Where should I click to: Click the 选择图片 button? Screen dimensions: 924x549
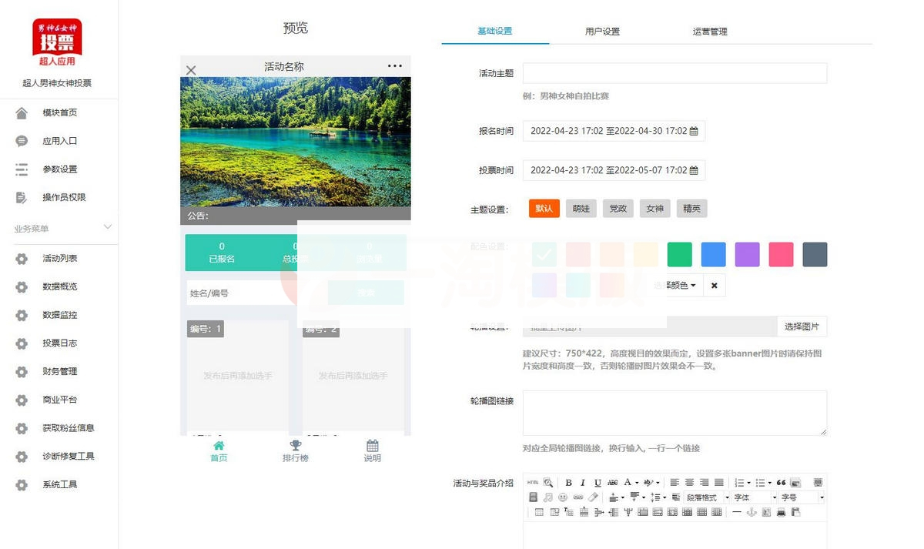pyautogui.click(x=802, y=326)
